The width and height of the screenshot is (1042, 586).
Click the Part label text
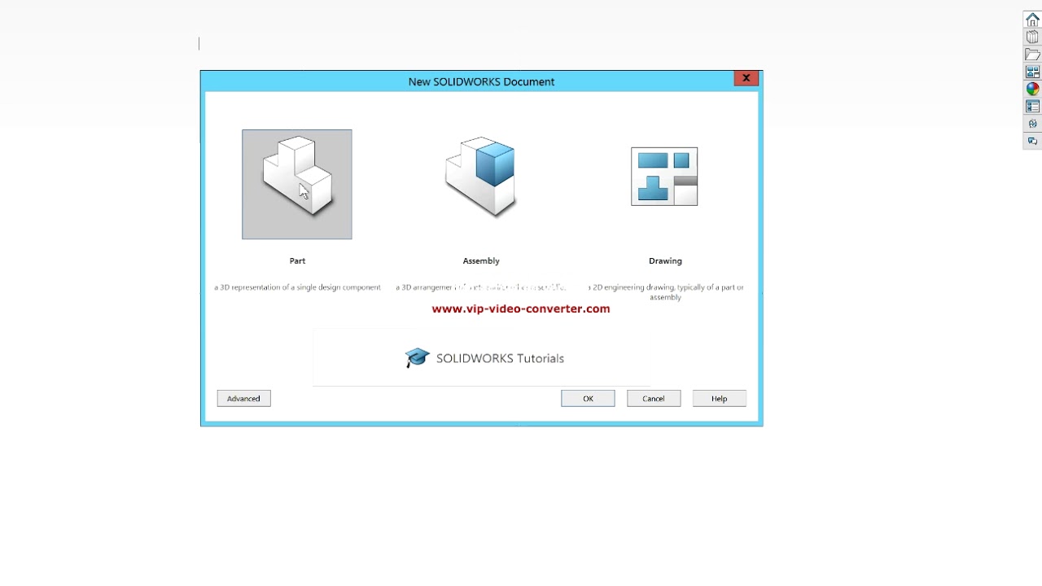(297, 260)
